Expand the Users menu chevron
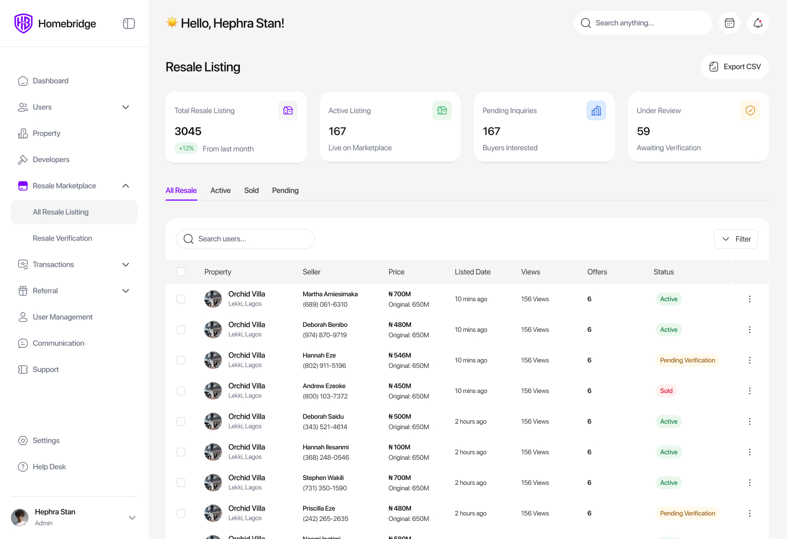This screenshot has height=539, width=787. (x=126, y=107)
